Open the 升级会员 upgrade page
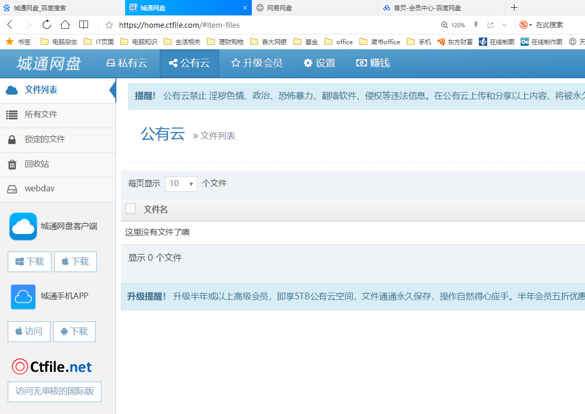Image resolution: width=585 pixels, height=414 pixels. pos(256,63)
